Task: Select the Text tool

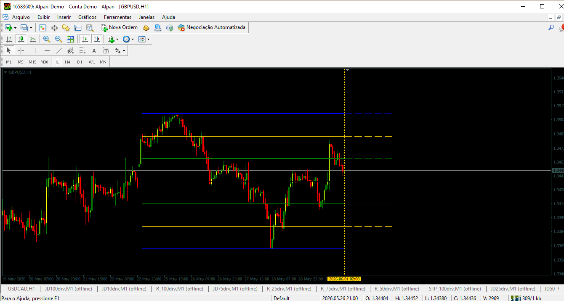Action: 94,50
